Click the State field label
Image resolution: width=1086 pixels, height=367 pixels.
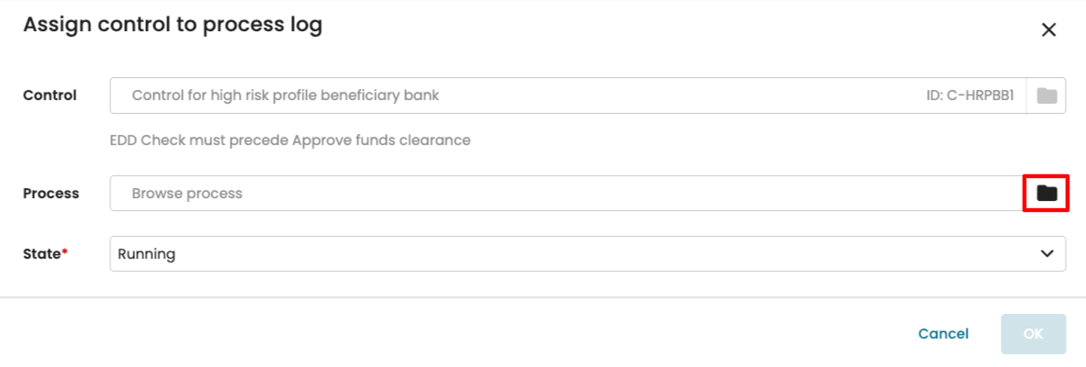(x=42, y=254)
